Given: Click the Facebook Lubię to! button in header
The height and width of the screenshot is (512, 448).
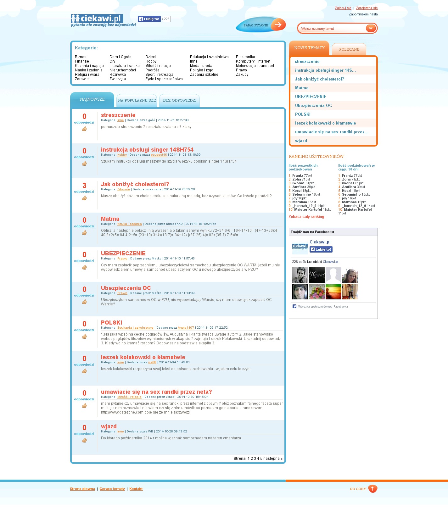Looking at the screenshot, I should (149, 19).
